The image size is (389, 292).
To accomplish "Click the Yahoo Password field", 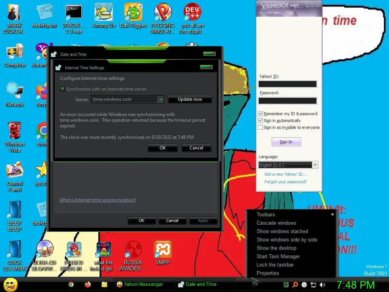I will pos(288,100).
